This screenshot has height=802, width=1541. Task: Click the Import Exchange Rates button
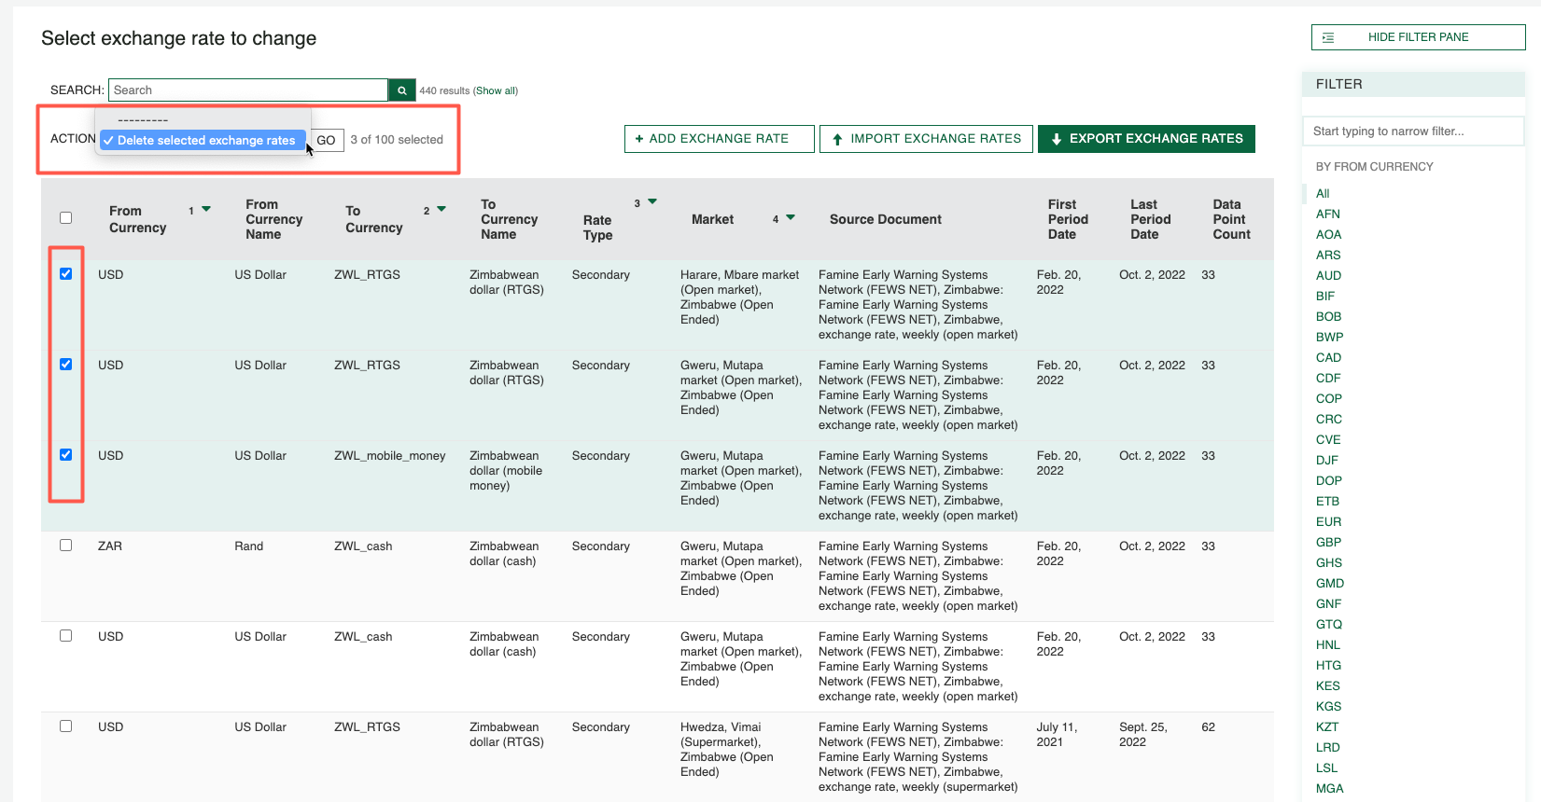pyautogui.click(x=926, y=139)
